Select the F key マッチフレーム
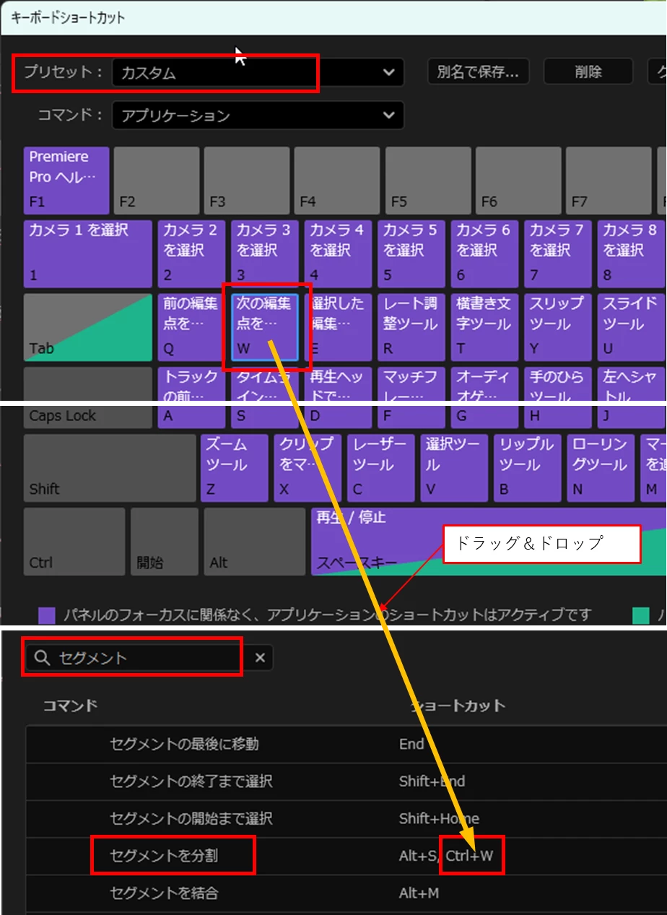The image size is (667, 915). coord(411,398)
